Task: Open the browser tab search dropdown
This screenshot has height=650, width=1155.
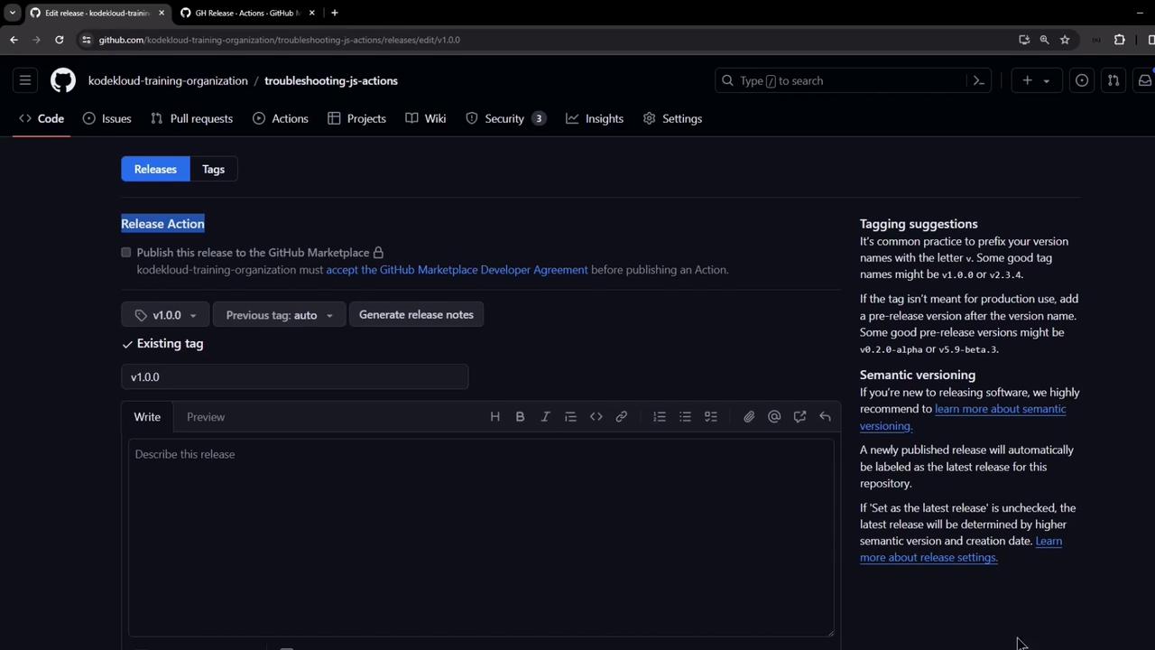Action: (x=12, y=13)
